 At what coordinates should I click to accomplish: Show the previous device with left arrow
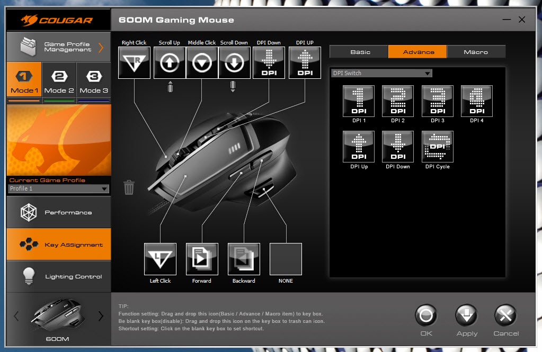(x=16, y=315)
